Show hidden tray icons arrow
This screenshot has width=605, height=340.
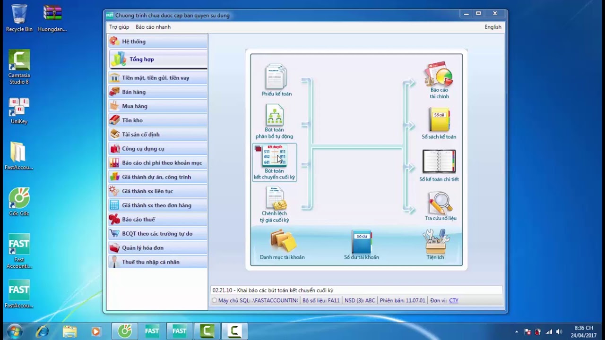click(x=517, y=331)
